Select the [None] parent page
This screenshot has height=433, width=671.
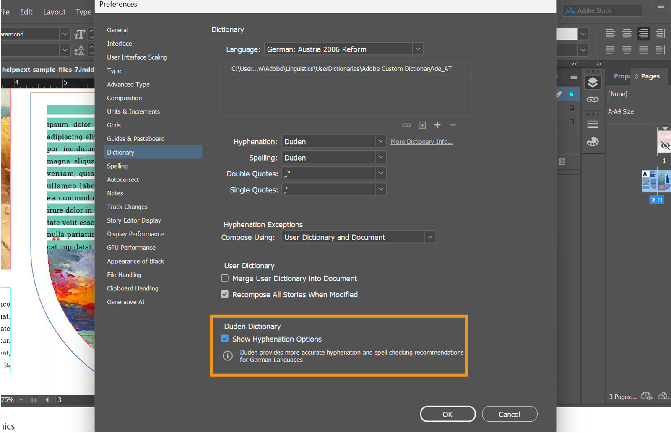[x=618, y=94]
